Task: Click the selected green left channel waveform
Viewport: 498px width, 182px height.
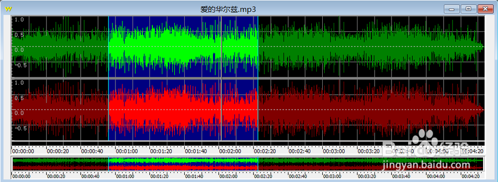Action: pos(183,47)
